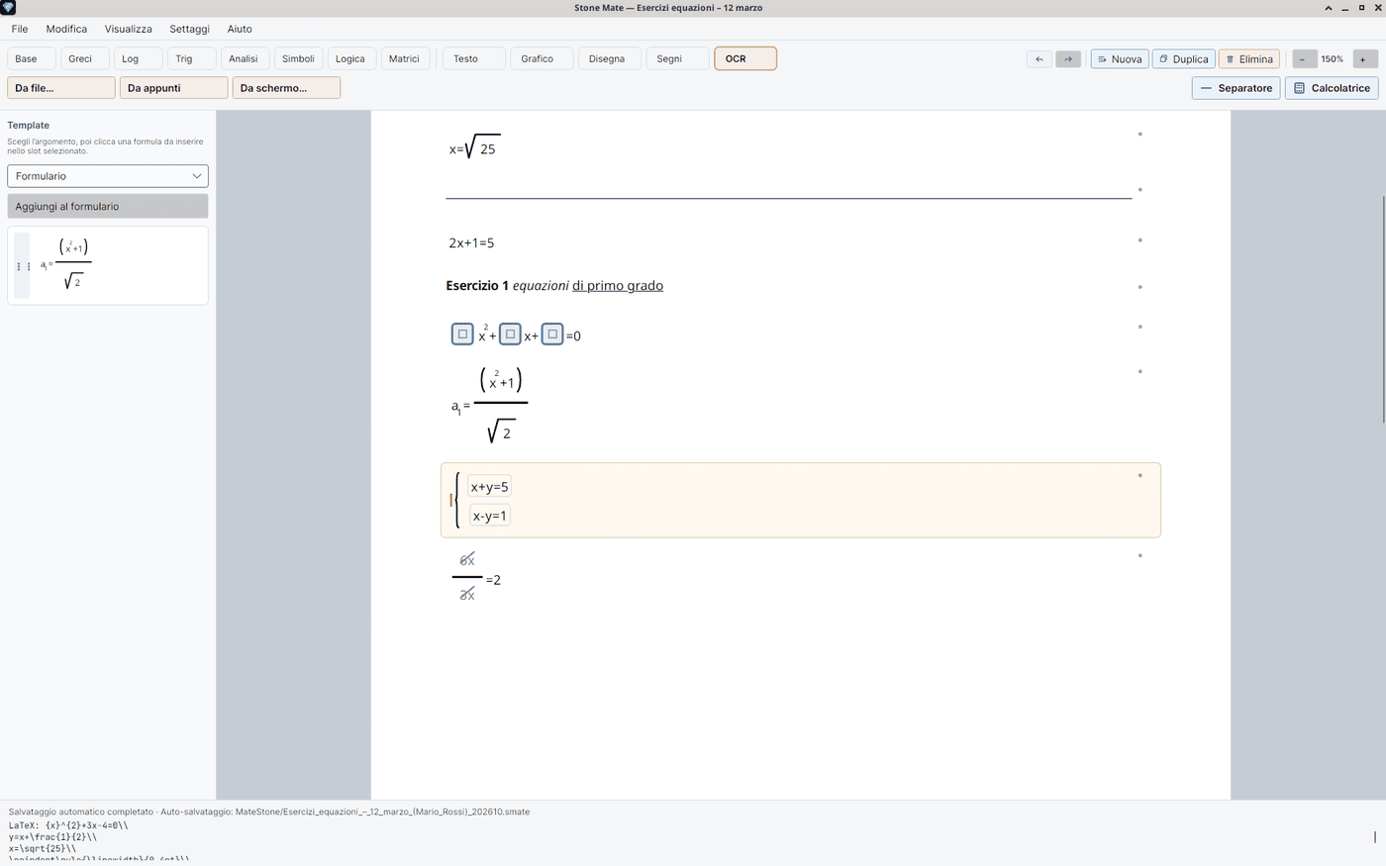Image resolution: width=1386 pixels, height=866 pixels.
Task: Select the middle placeholder before x+
Action: tap(510, 335)
